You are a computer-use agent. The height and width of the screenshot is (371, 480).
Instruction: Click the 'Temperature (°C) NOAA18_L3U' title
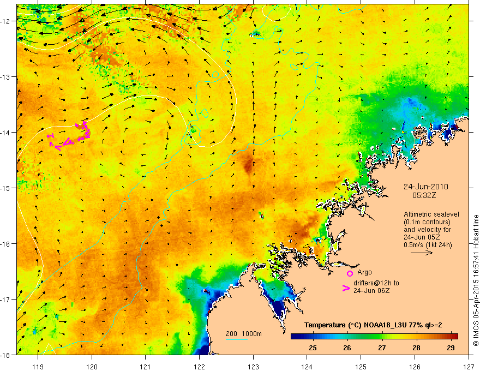(x=355, y=325)
